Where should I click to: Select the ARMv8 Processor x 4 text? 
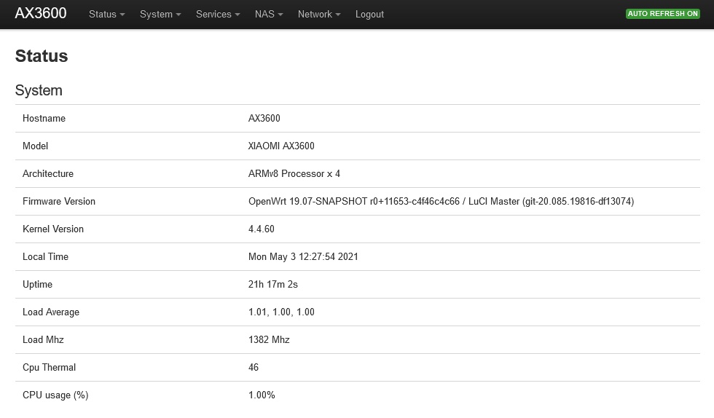(x=294, y=174)
